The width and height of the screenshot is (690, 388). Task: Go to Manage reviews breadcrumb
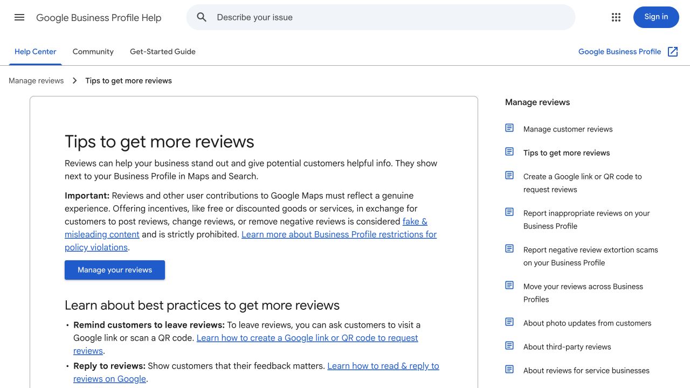[36, 81]
